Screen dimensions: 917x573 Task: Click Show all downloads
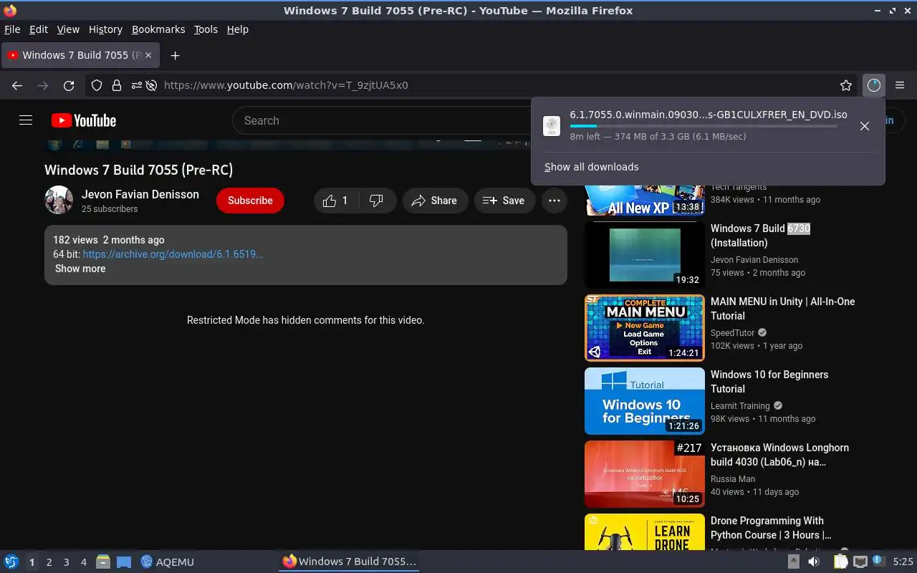click(591, 167)
